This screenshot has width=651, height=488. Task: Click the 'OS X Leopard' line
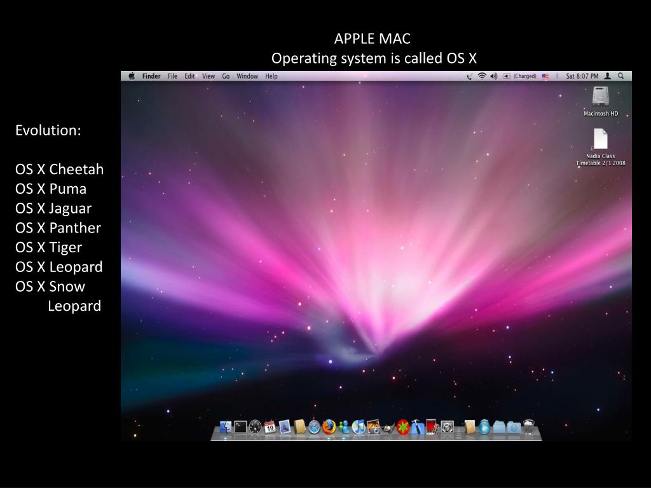[58, 267]
